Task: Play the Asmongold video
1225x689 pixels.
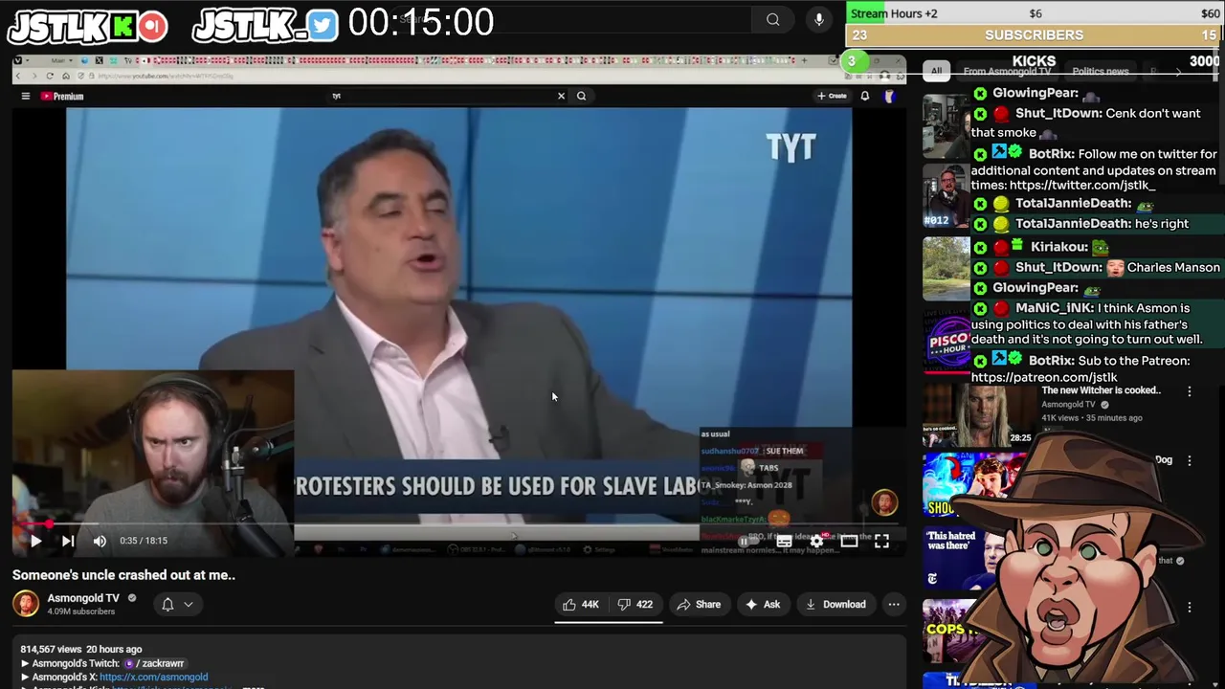Action: 35,541
